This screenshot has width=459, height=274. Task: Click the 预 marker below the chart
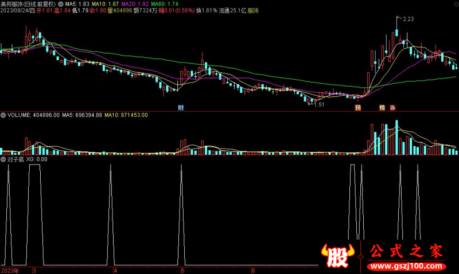[358, 108]
